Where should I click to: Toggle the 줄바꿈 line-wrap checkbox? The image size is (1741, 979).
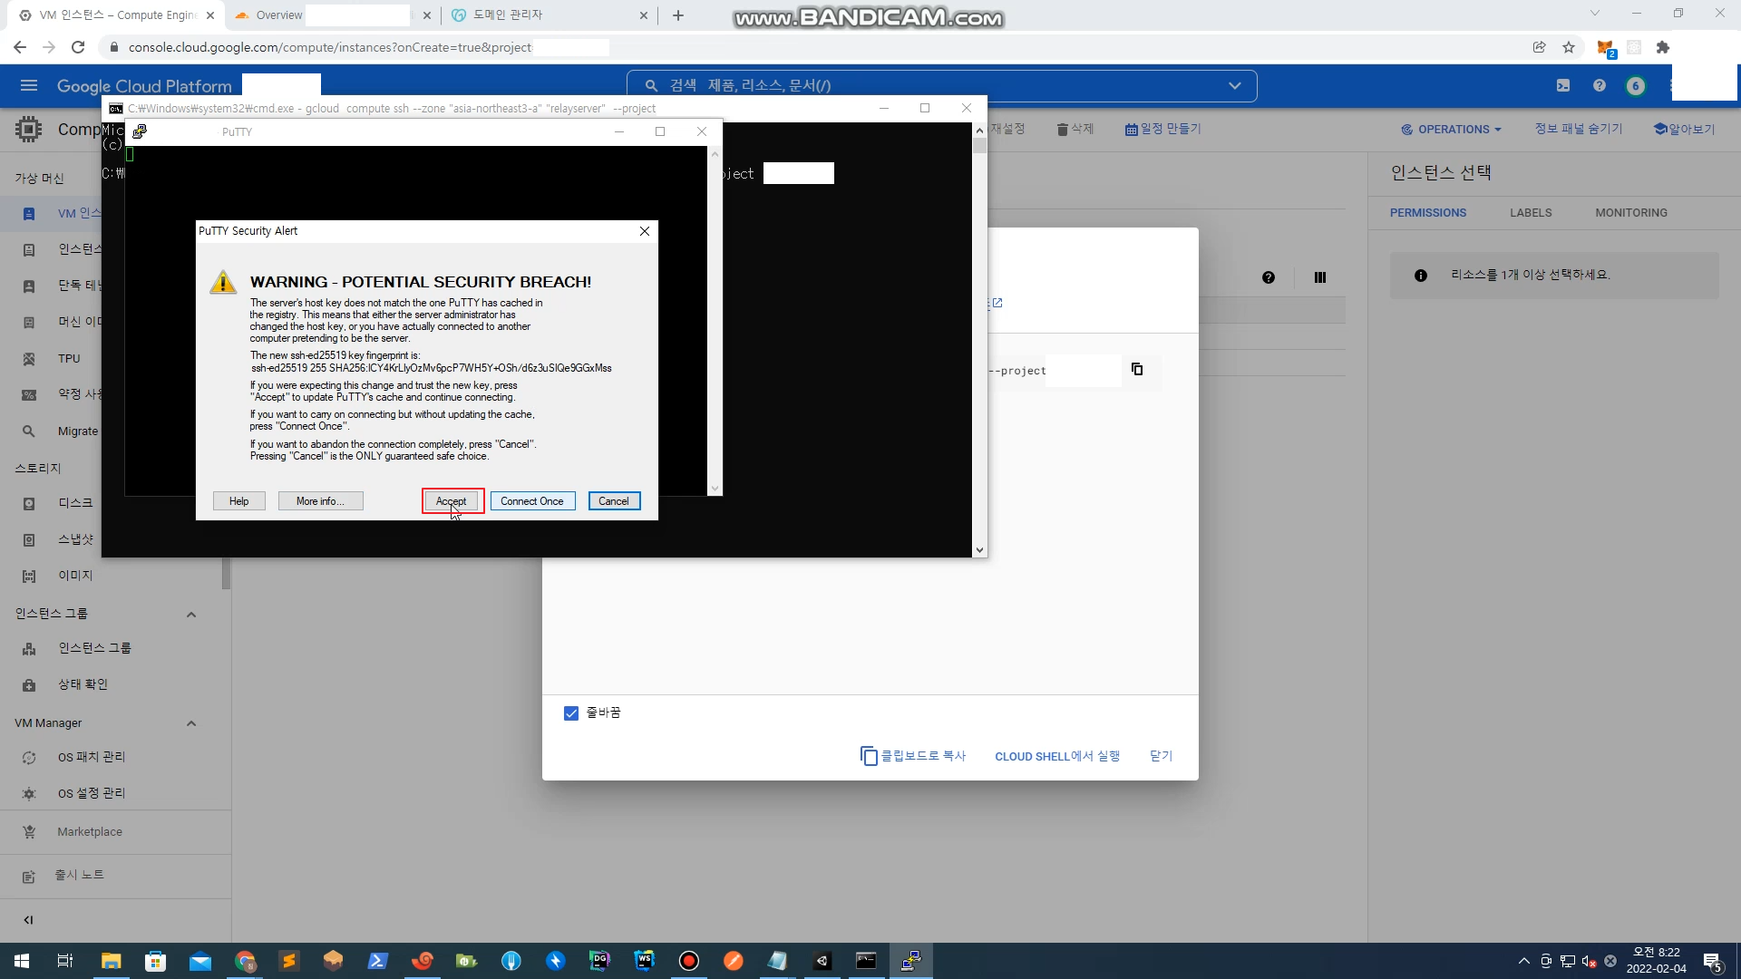(x=571, y=713)
